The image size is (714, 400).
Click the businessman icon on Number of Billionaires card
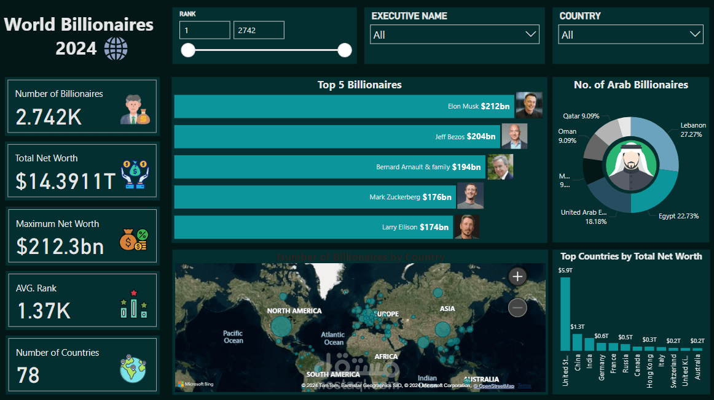tap(136, 110)
